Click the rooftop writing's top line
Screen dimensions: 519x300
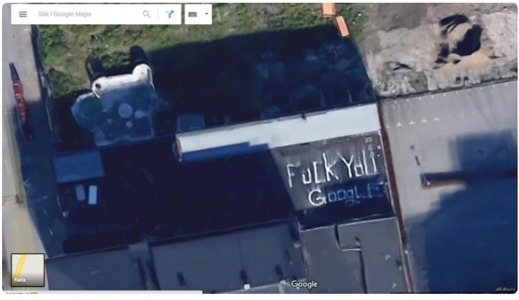click(332, 169)
